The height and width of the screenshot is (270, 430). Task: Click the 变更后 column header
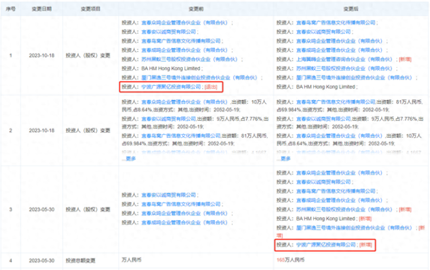[351, 9]
